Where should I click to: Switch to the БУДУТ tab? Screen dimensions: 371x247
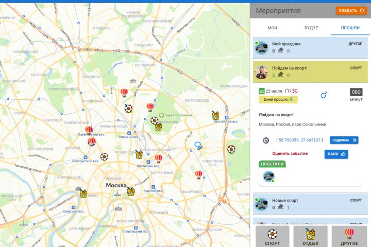coord(311,28)
